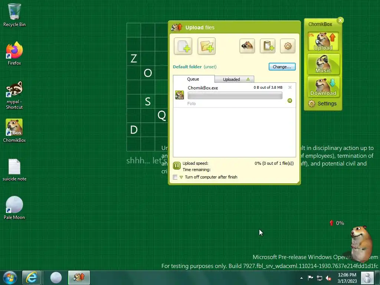Pause the ChomikBox.exe upload item

click(x=289, y=100)
